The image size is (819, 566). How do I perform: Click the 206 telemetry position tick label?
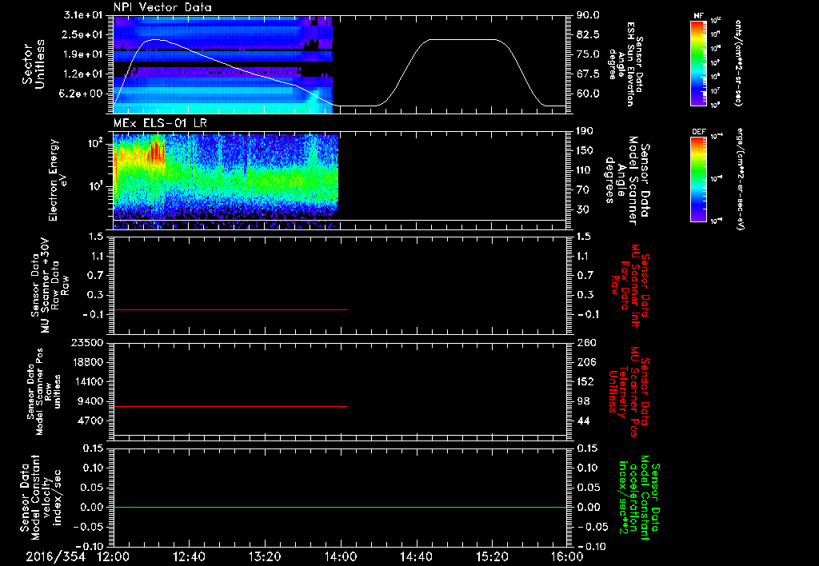586,362
